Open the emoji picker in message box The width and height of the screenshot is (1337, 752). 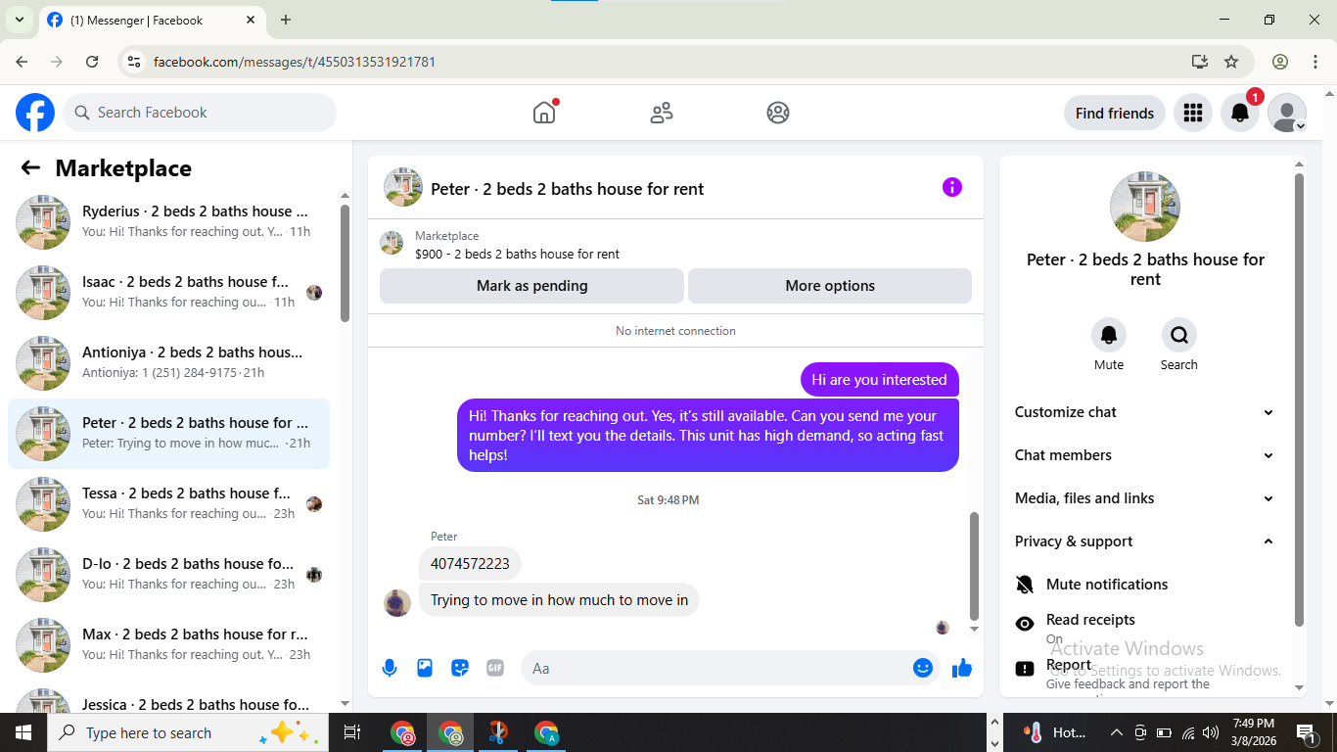point(922,668)
